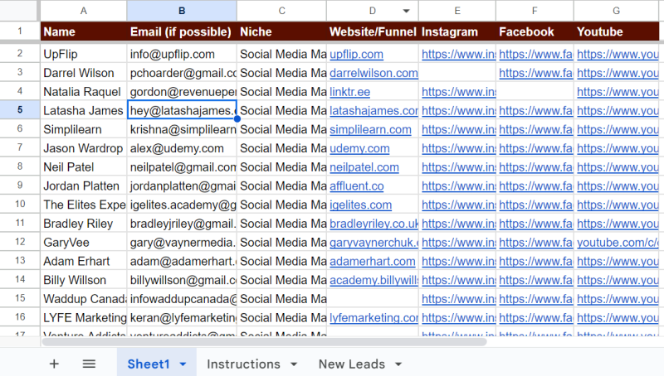This screenshot has width=664, height=376.
Task: Click the 'Youtube' header cell
Action: 616,31
